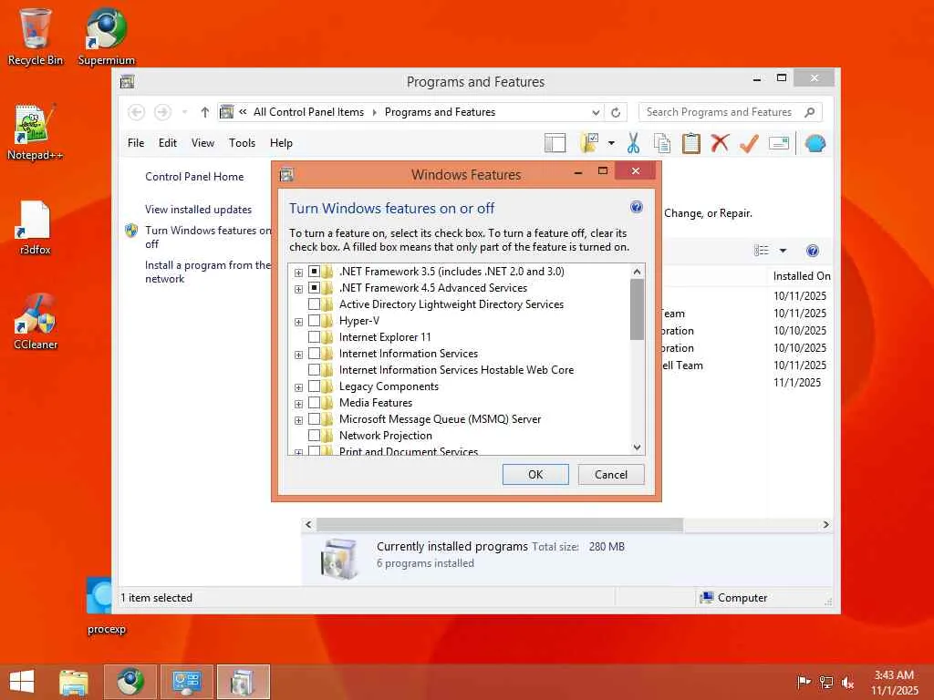Click All Control Panel Items breadcrumb
934x700 pixels.
[308, 112]
